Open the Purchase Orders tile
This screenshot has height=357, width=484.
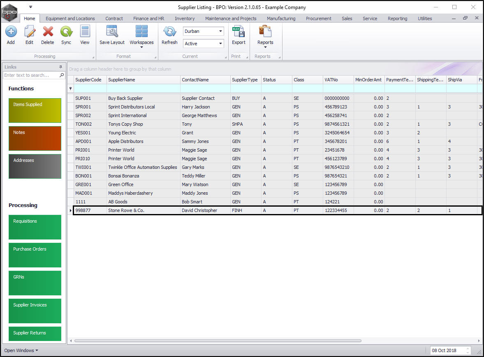click(35, 255)
